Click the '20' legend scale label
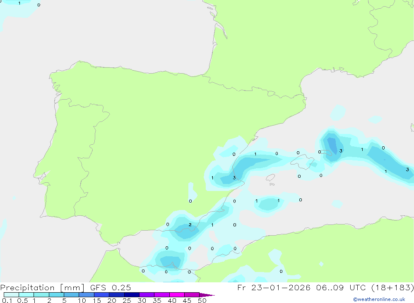This screenshot has width=414, height=303. pyautogui.click(x=112, y=301)
